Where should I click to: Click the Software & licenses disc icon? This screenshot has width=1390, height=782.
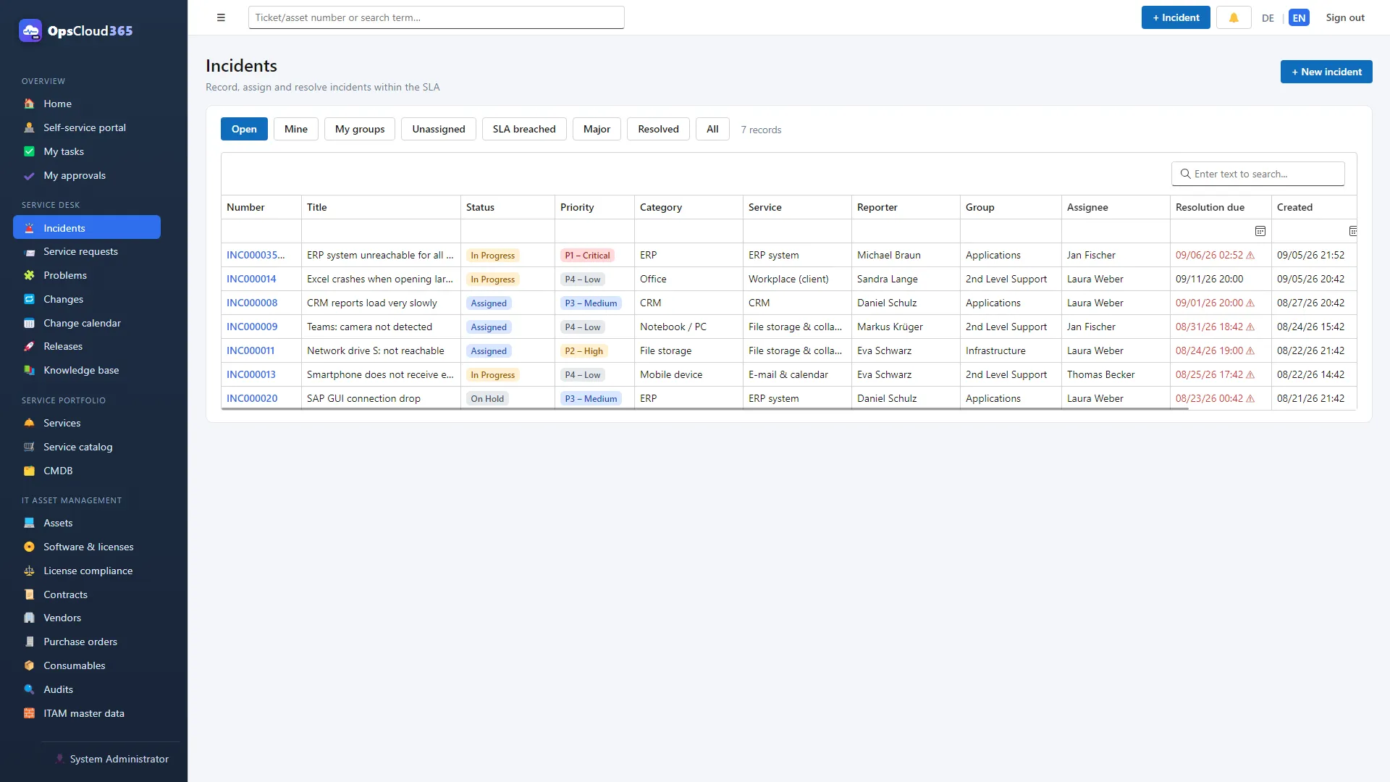[x=29, y=547]
